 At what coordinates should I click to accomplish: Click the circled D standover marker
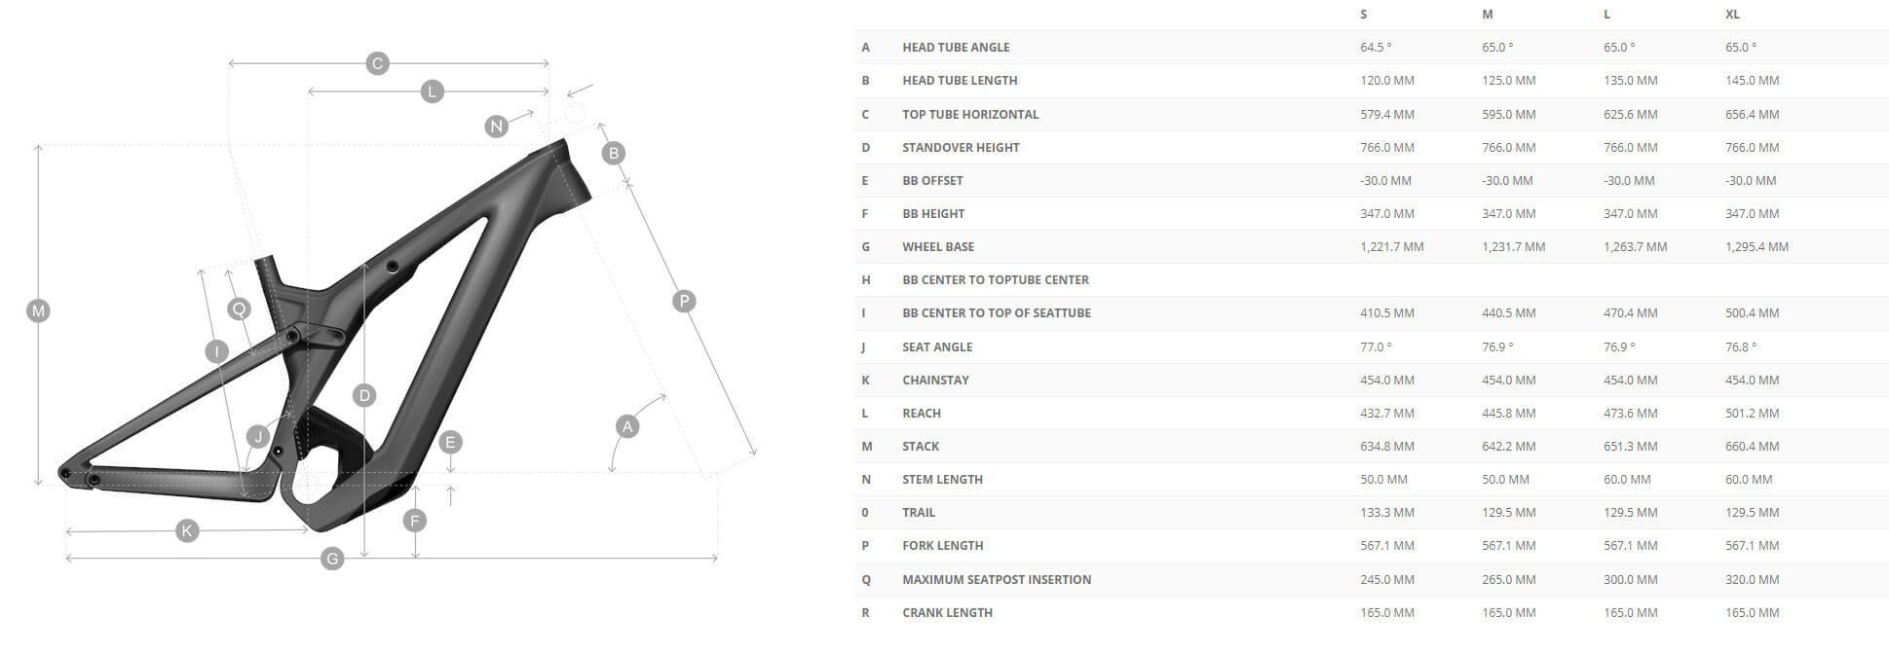tap(364, 395)
